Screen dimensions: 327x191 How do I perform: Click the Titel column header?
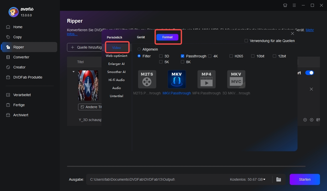pyautogui.click(x=80, y=62)
